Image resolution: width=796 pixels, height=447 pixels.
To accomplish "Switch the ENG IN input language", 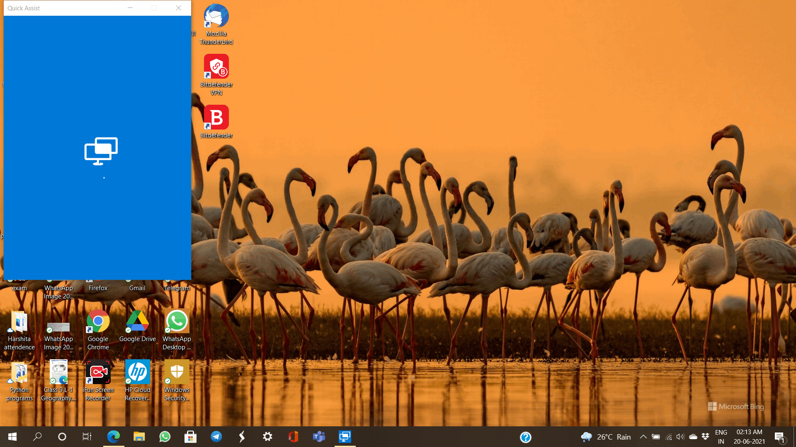I will point(721,437).
